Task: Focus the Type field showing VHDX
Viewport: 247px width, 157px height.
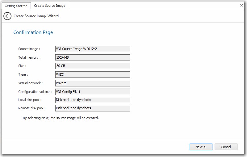Action: click(x=92, y=75)
